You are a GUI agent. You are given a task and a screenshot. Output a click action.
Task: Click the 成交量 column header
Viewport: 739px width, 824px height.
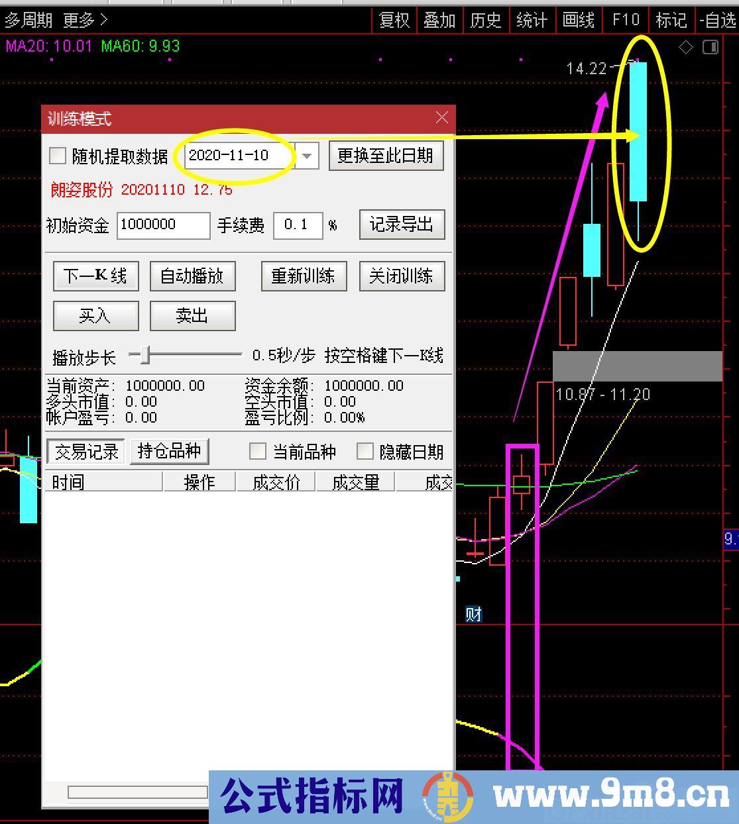pyautogui.click(x=356, y=482)
